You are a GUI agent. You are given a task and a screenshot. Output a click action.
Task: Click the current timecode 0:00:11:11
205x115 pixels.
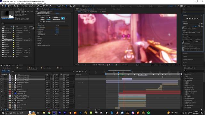coord(6,71)
